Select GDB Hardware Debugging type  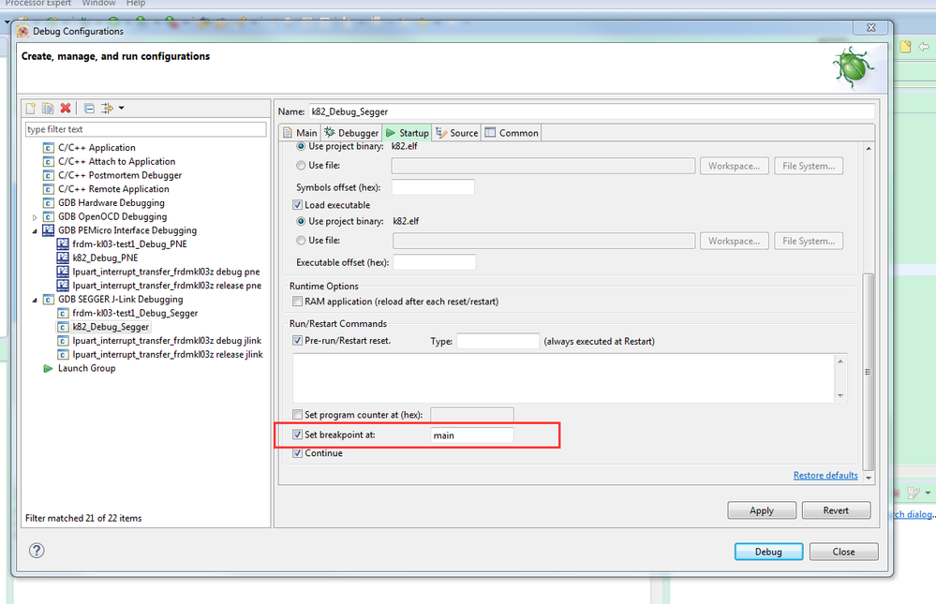pyautogui.click(x=111, y=202)
